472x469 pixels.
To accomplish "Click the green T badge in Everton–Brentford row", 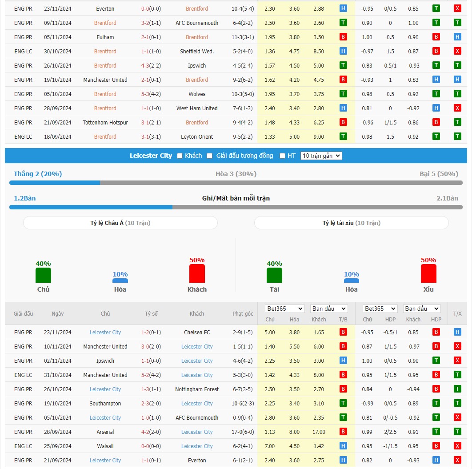I will point(436,8).
